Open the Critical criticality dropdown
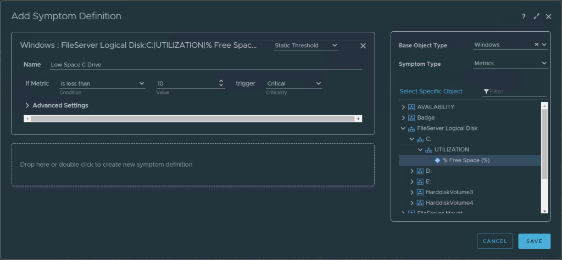The width and height of the screenshot is (562, 260). 294,83
